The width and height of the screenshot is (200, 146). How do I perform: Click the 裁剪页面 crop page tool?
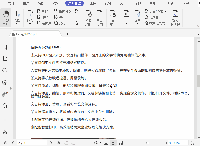point(100,18)
